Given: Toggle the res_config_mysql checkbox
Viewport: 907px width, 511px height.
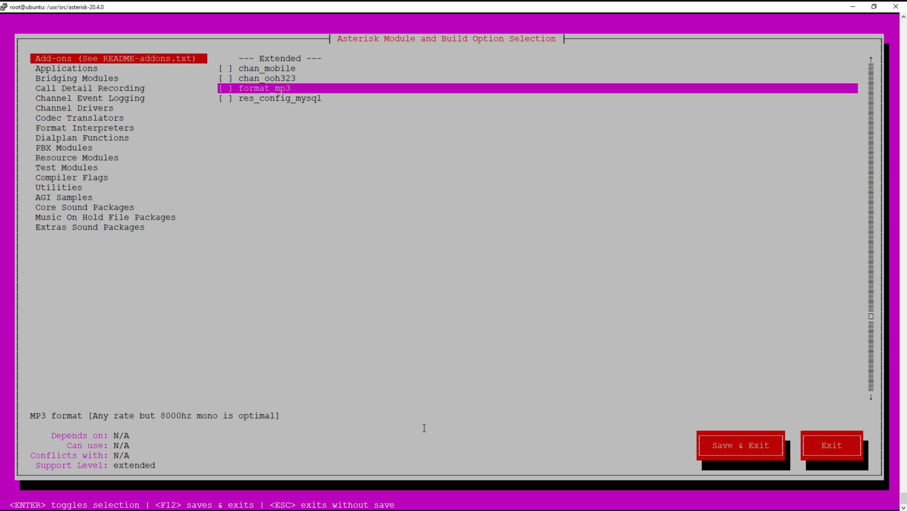Looking at the screenshot, I should pos(225,98).
